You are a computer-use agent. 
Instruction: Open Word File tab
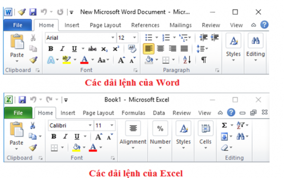[18, 25]
